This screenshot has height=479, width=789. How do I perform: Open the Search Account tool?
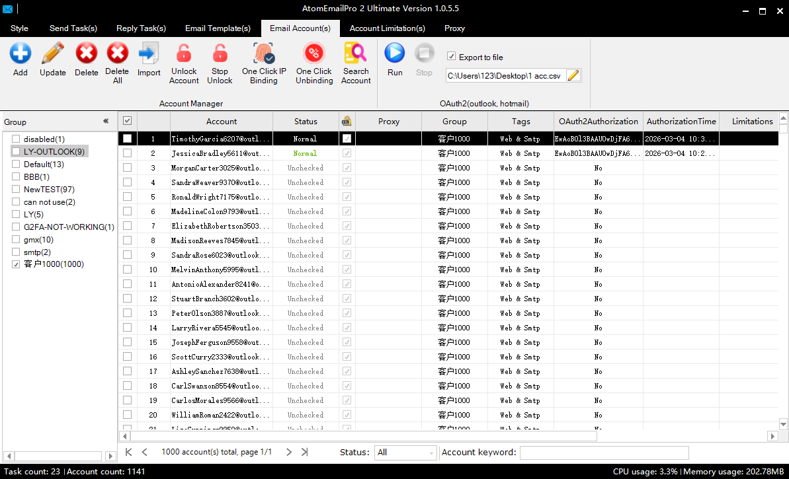pos(356,53)
